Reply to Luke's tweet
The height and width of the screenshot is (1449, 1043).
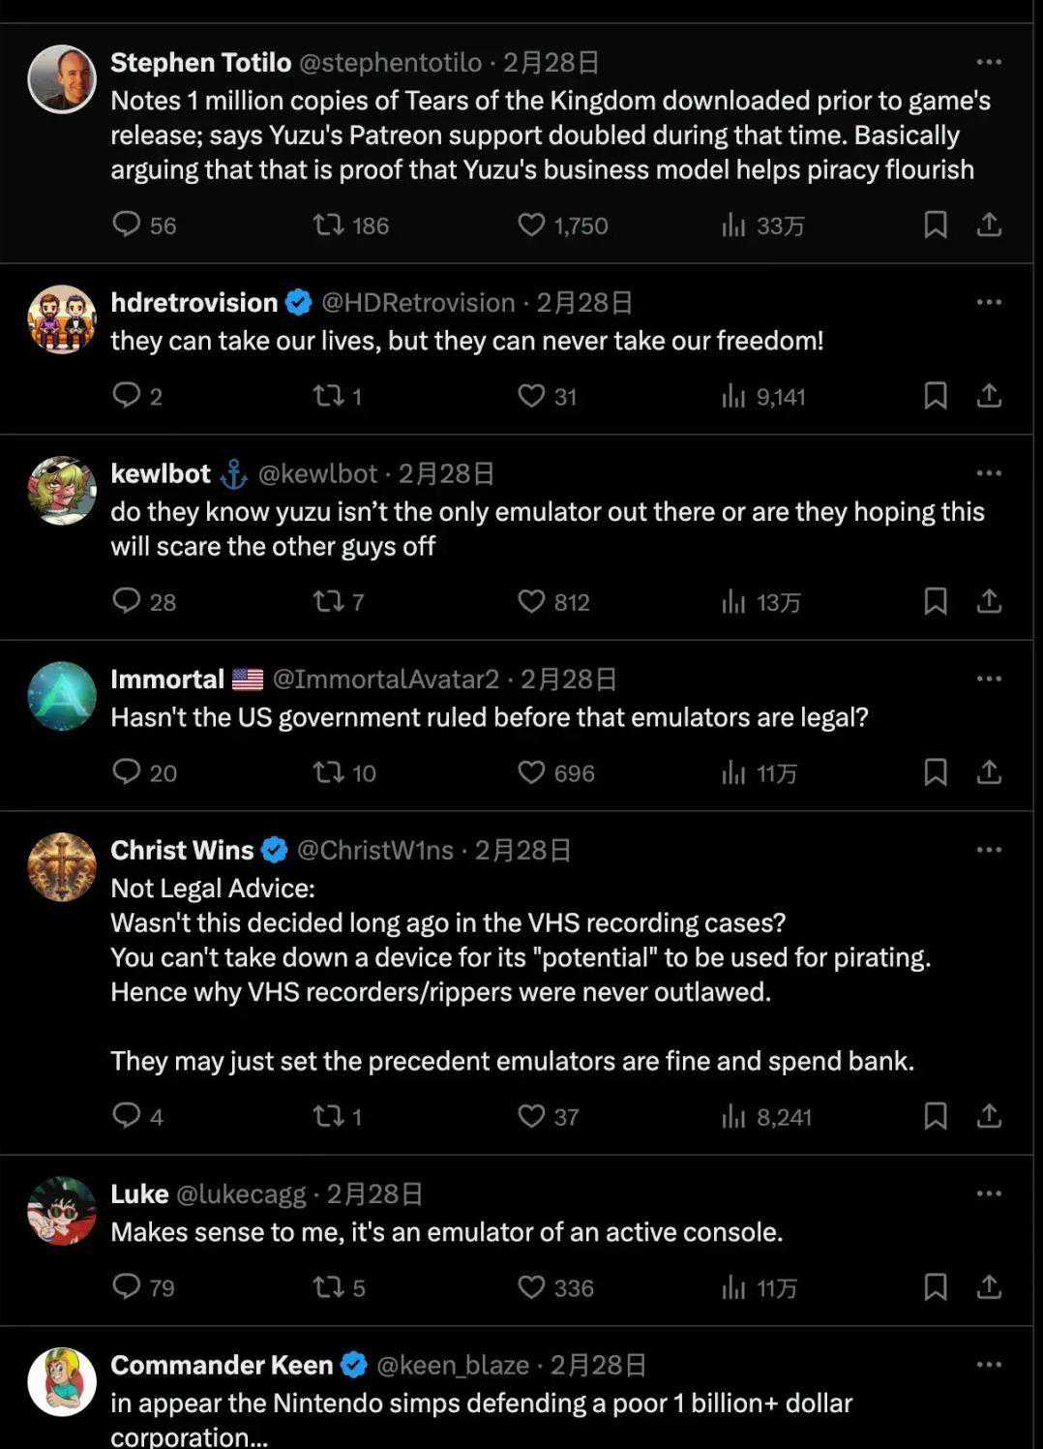pos(127,1286)
